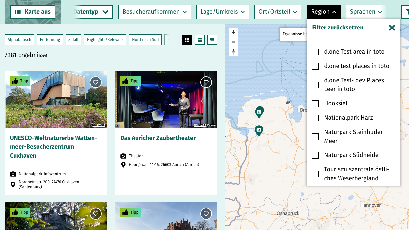409x230 pixels.
Task: Check the Hooksiel region checkbox
Action: [x=315, y=104]
